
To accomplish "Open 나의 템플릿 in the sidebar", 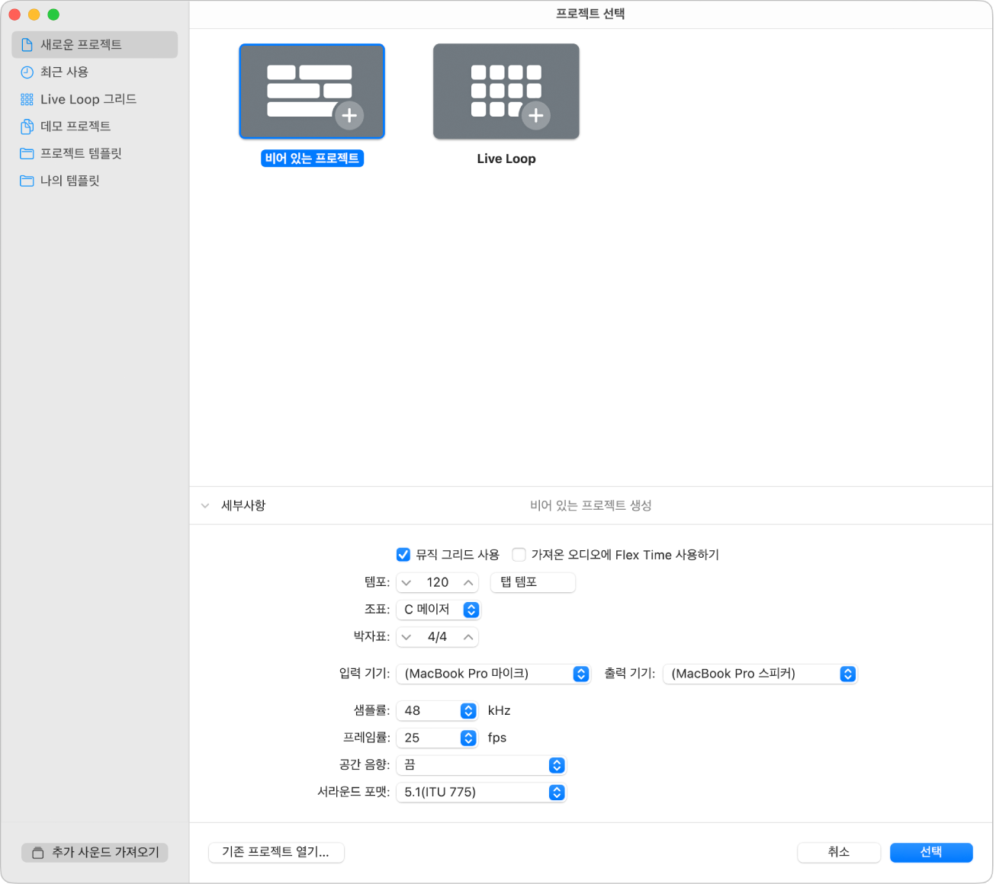I will click(x=95, y=181).
